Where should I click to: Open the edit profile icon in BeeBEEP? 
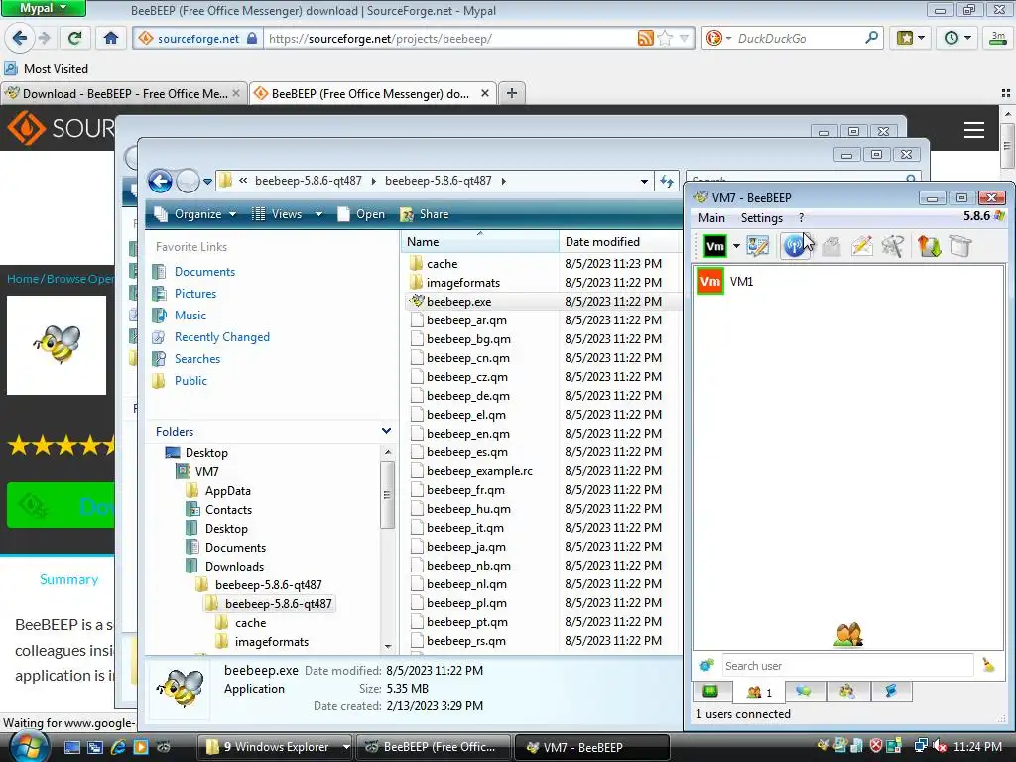tap(757, 246)
